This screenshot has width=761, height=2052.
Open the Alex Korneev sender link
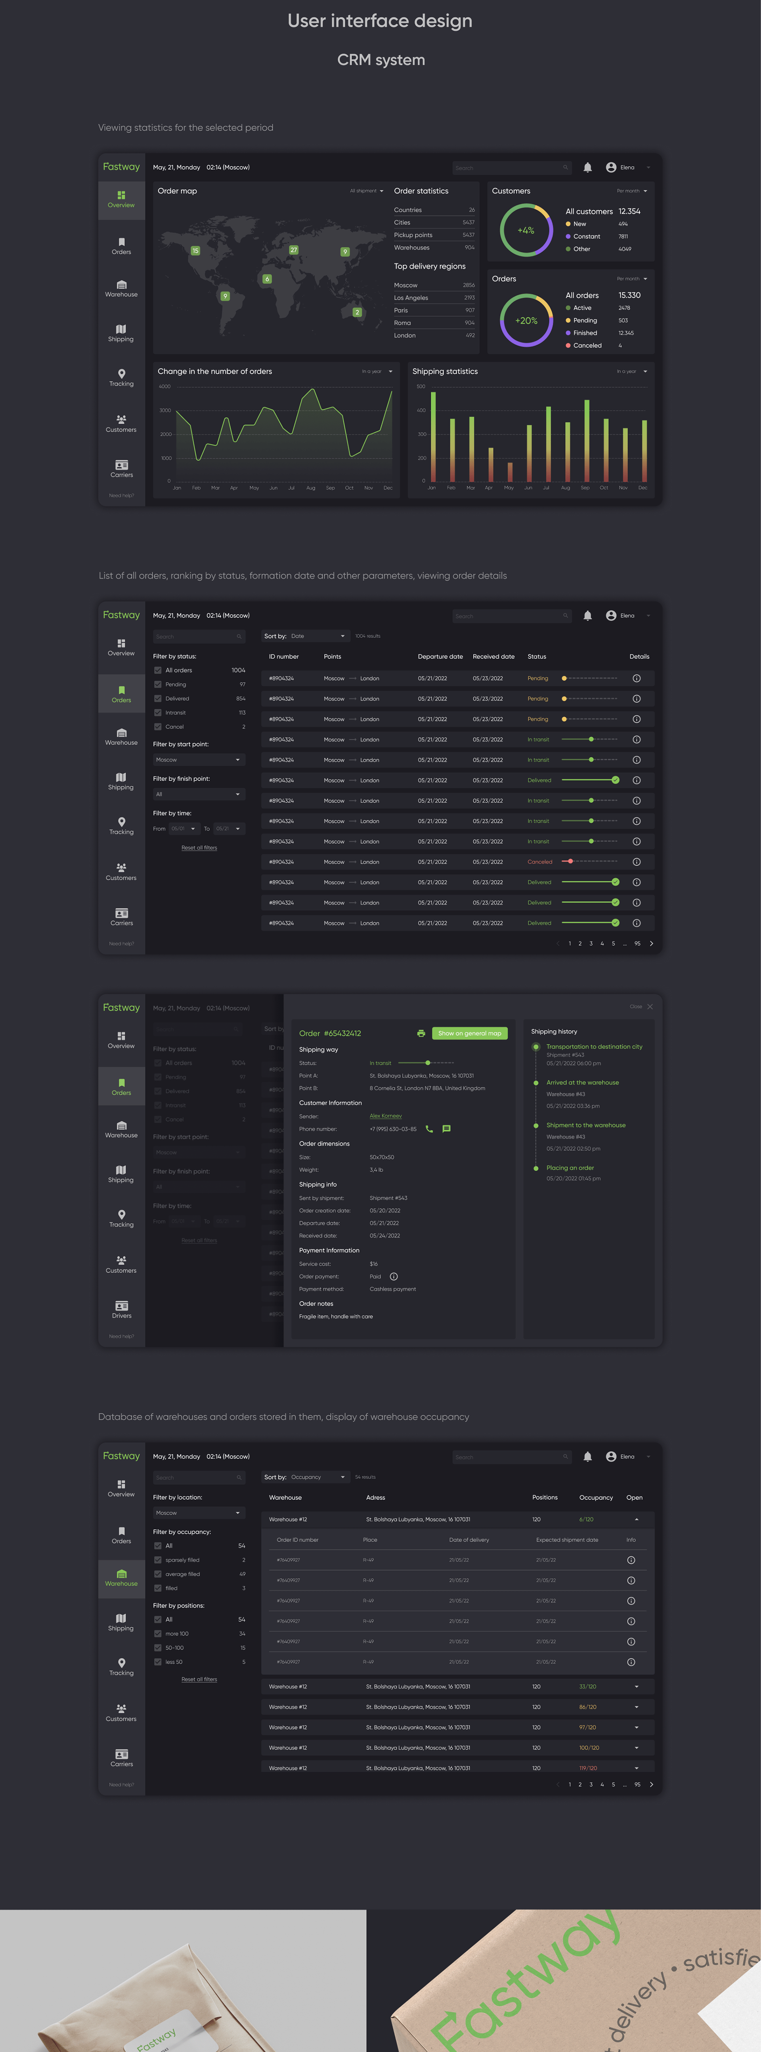385,1116
